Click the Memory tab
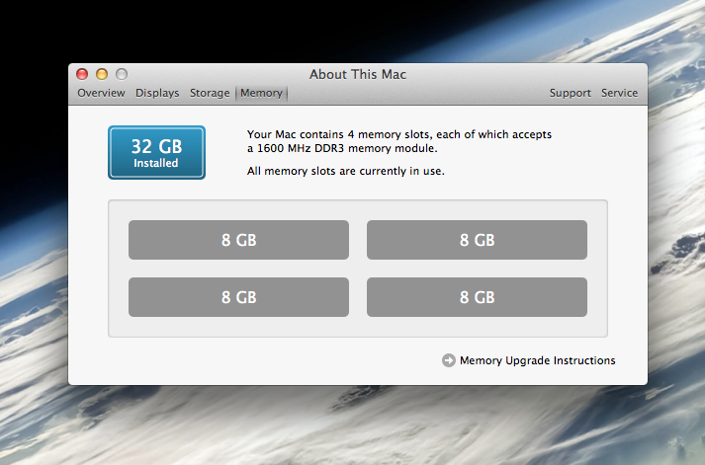Image resolution: width=705 pixels, height=465 pixels. point(261,93)
